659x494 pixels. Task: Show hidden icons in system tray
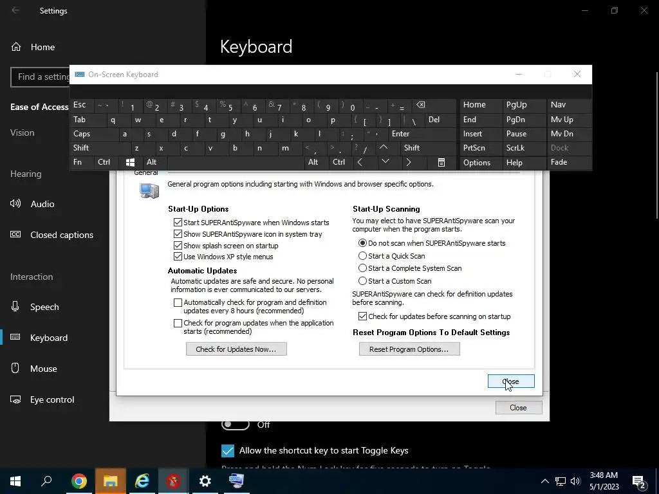544,481
